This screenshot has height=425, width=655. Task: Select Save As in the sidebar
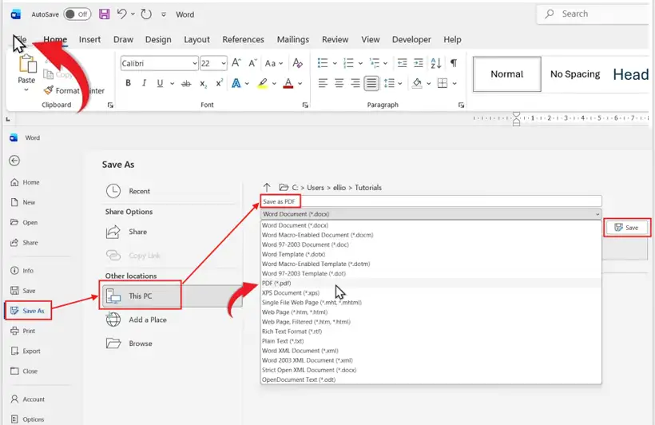coord(28,311)
